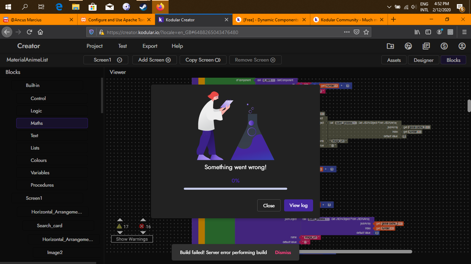Switch to the Designer view

(423, 60)
